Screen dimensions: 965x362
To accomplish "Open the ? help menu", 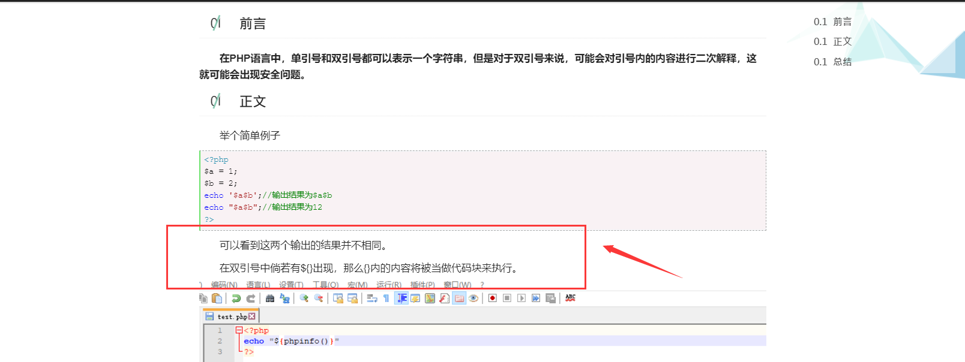I will pos(482,285).
